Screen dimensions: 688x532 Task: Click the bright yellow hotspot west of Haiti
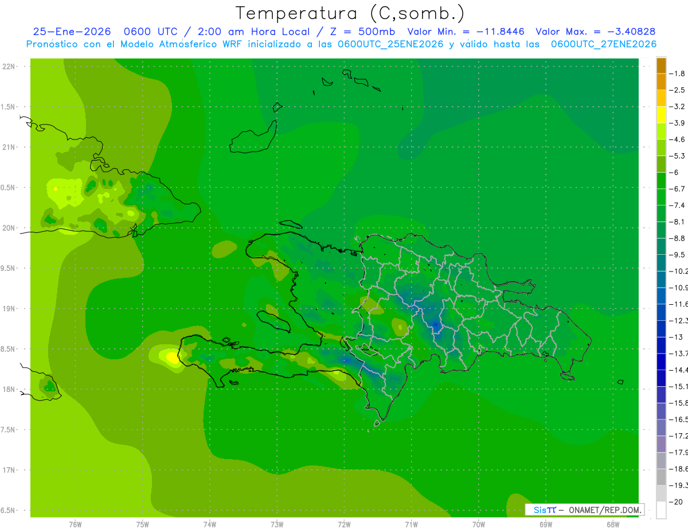pyautogui.click(x=172, y=358)
